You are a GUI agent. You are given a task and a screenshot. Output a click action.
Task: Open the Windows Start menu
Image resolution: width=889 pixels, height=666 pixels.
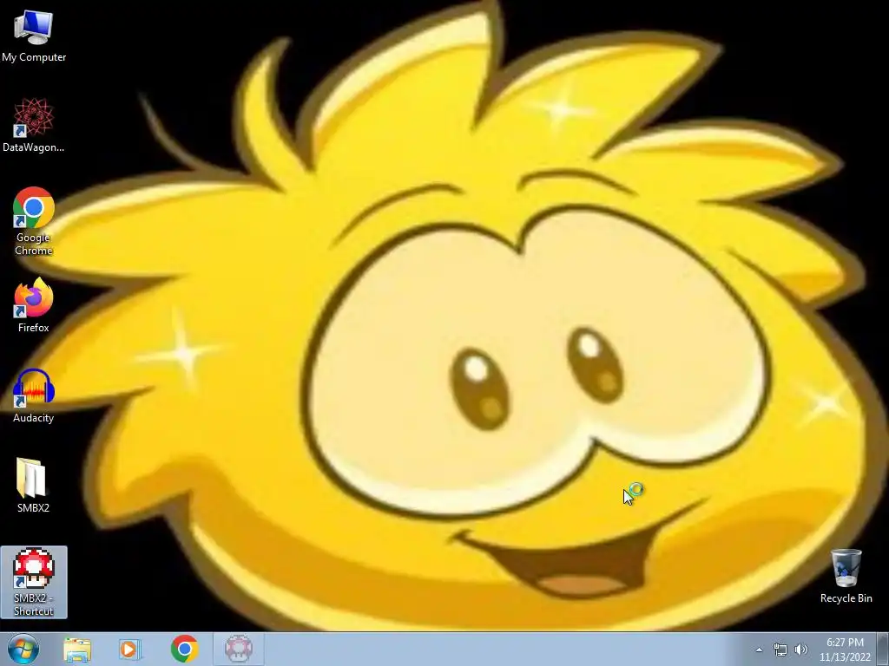(23, 649)
